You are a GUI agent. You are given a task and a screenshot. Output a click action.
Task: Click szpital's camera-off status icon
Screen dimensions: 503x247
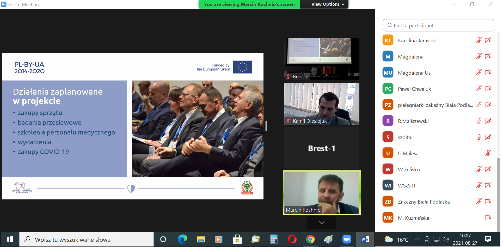tap(488, 137)
